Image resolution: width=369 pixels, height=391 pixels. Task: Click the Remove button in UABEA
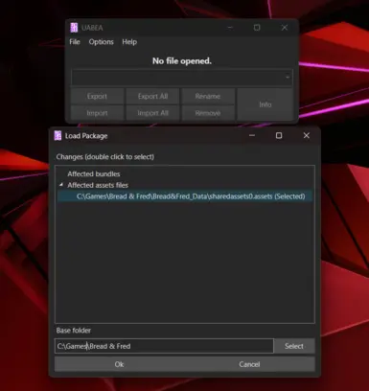coord(208,113)
